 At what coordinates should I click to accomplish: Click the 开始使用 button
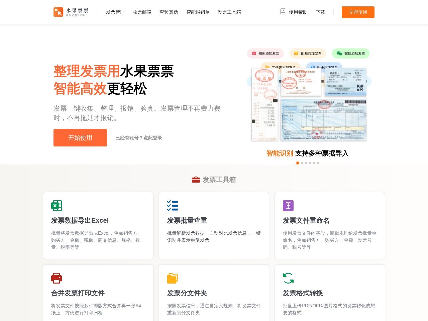pos(80,138)
